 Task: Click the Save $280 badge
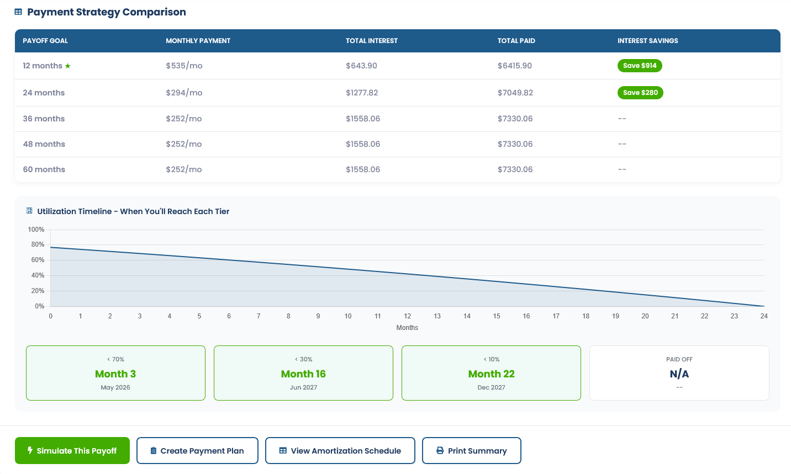640,92
